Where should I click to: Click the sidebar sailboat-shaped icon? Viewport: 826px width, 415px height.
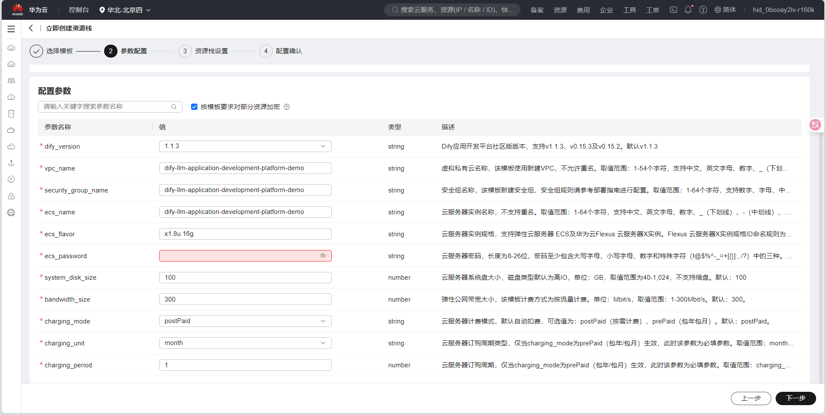[x=11, y=163]
